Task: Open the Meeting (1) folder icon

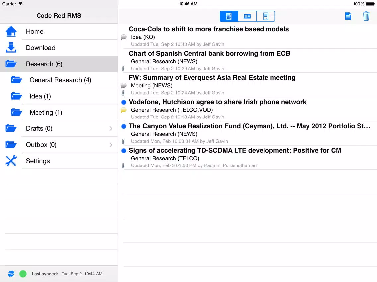Action: (16, 112)
